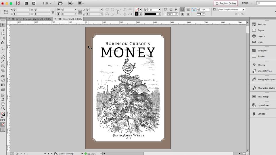
Task: Open the Pages panel
Action: pyautogui.click(x=261, y=30)
